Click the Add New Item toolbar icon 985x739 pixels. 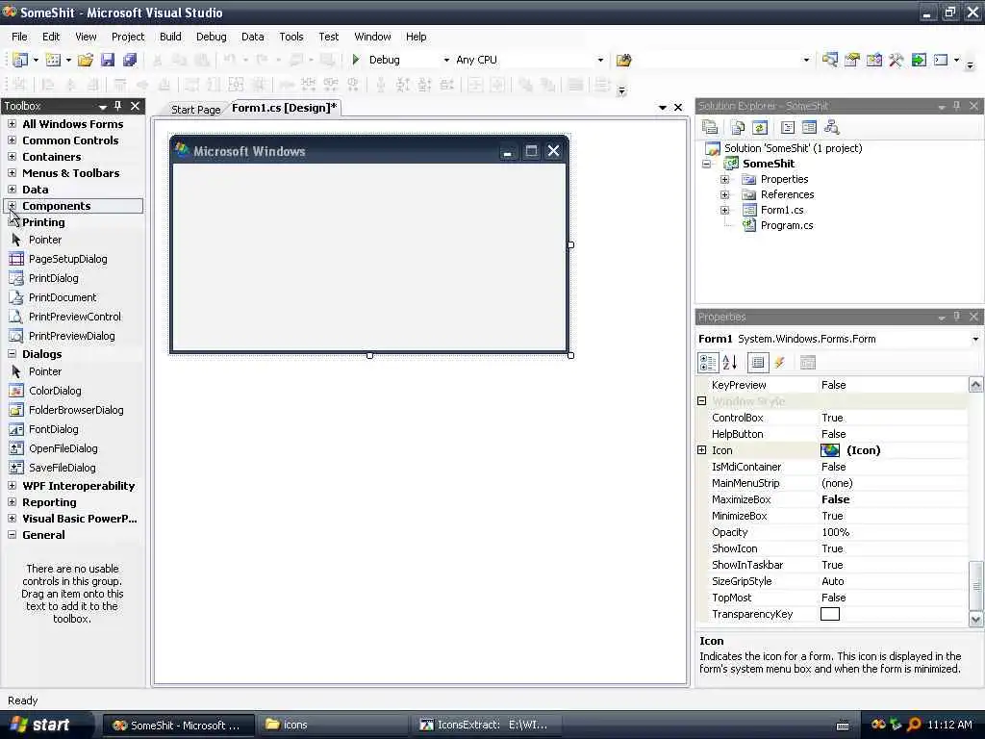pyautogui.click(x=54, y=60)
